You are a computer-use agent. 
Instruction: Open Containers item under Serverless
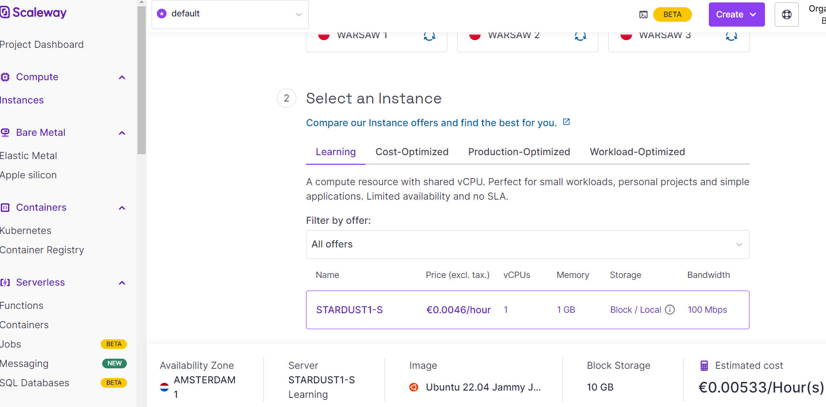tap(24, 325)
